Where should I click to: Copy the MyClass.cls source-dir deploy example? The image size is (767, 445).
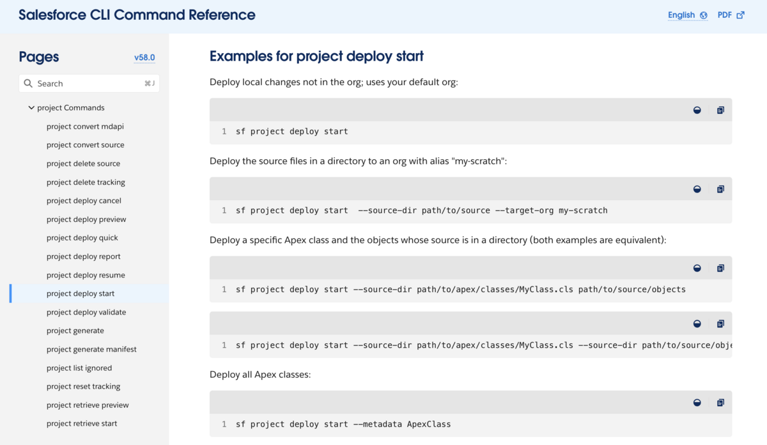720,268
